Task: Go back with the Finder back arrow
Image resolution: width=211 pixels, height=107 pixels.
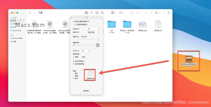Action: click(30, 13)
